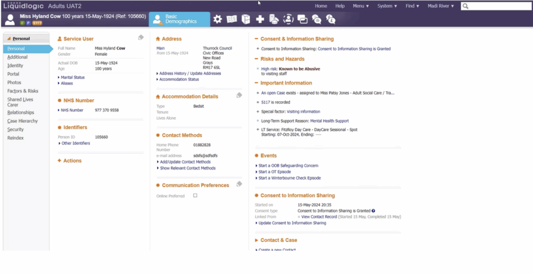Edit Service User section with pencil icon
533x274 pixels.
[141, 37]
